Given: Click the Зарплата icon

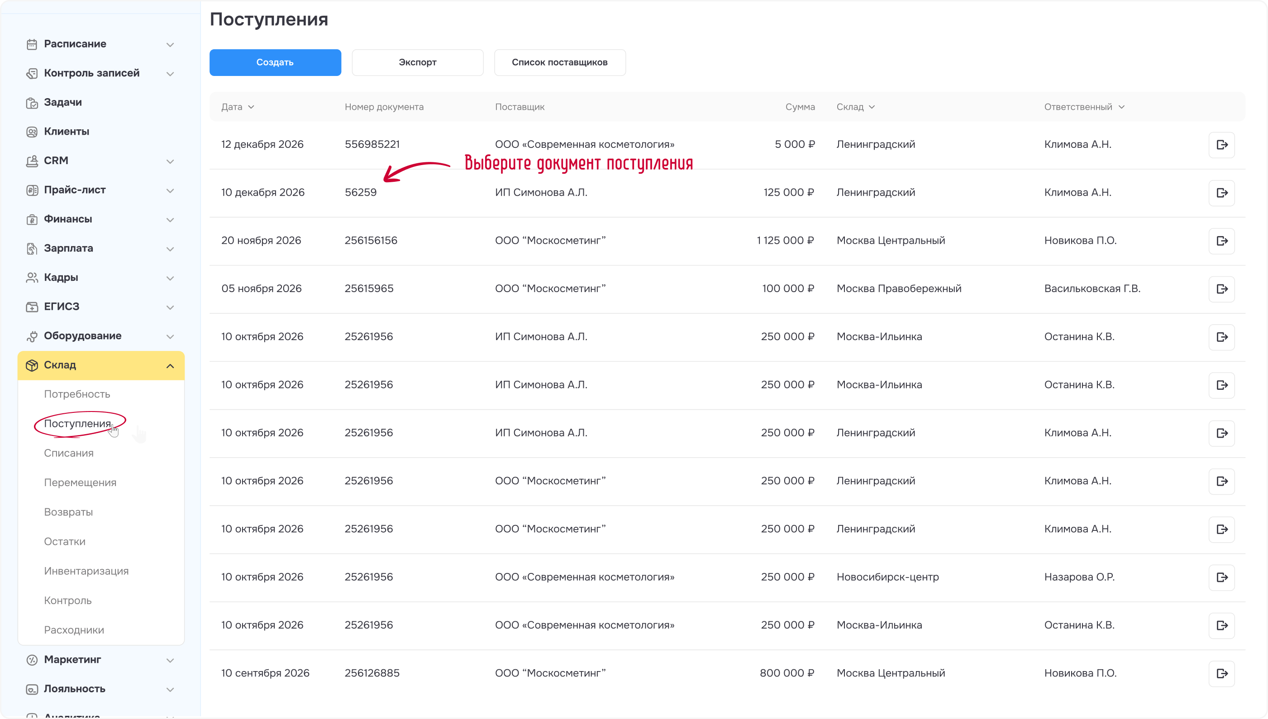Looking at the screenshot, I should (x=32, y=248).
